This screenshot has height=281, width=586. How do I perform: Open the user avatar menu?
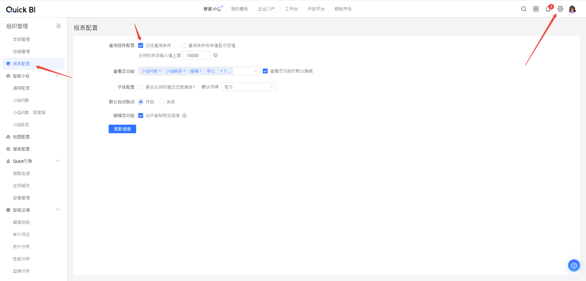[x=572, y=9]
